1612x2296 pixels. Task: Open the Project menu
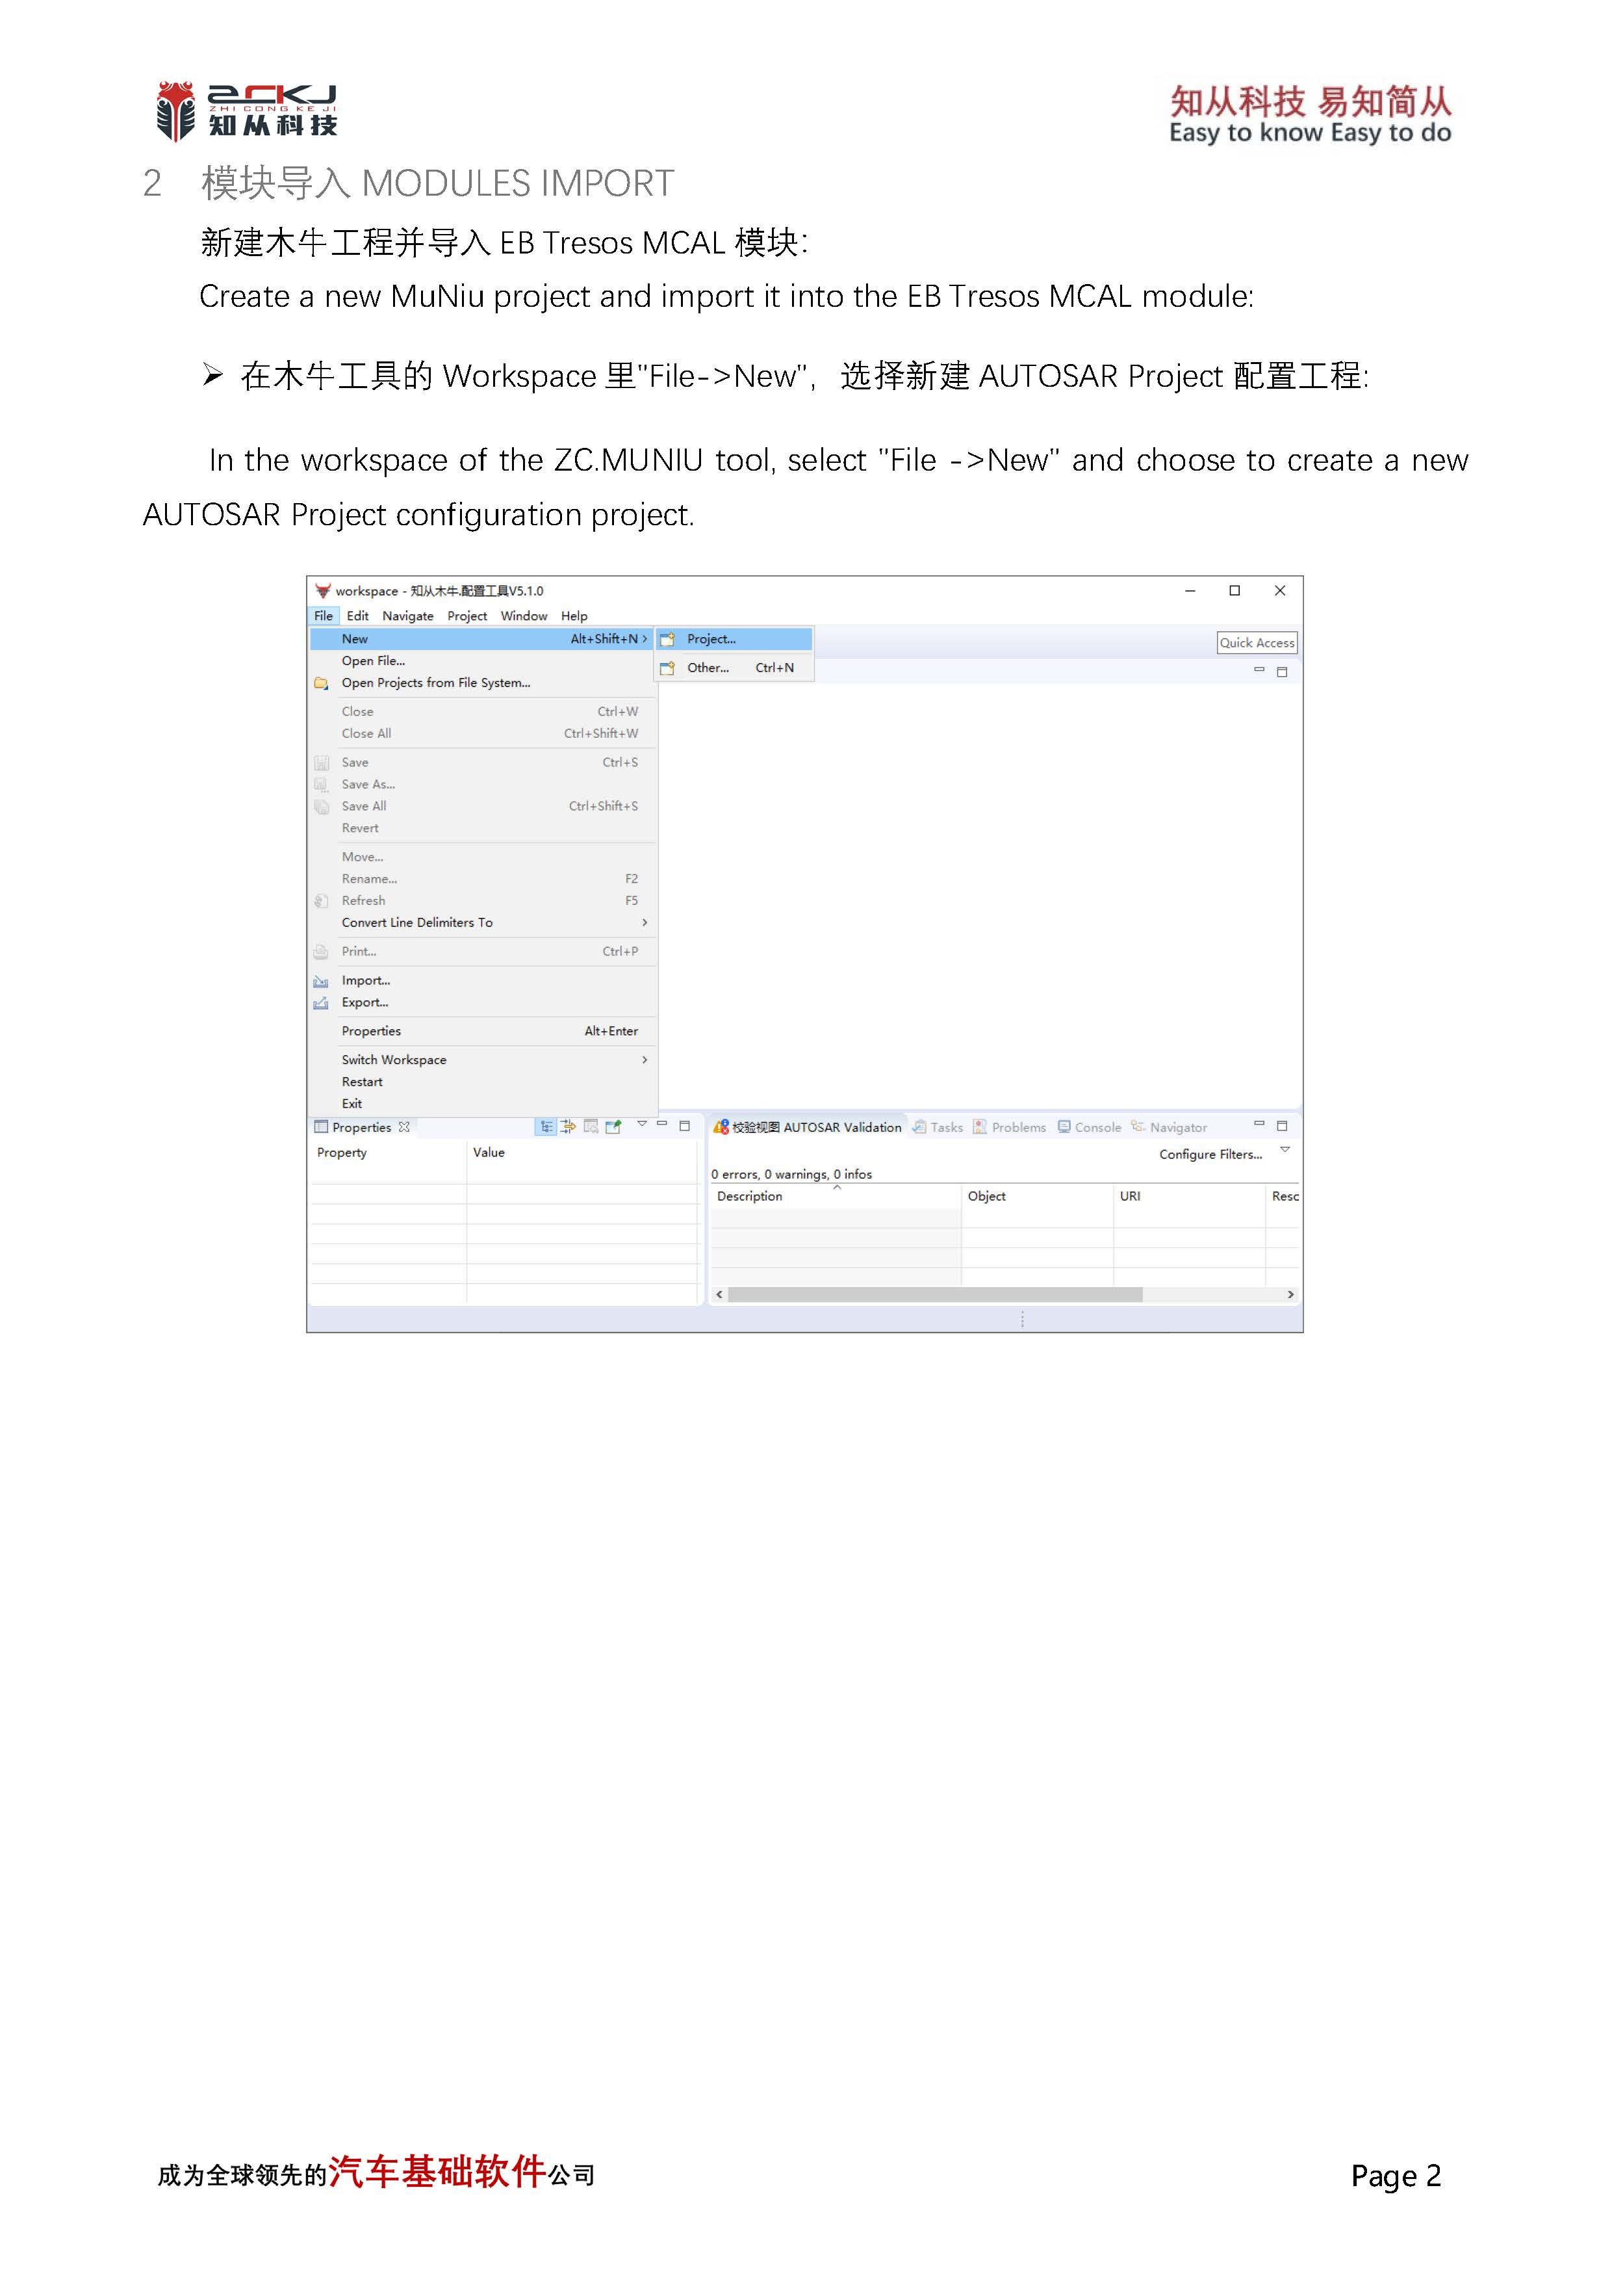pos(467,616)
